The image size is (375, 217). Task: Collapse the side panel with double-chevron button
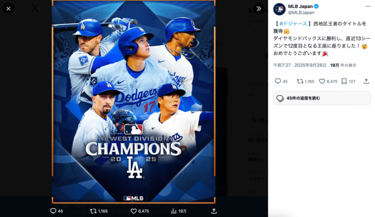[x=258, y=9]
